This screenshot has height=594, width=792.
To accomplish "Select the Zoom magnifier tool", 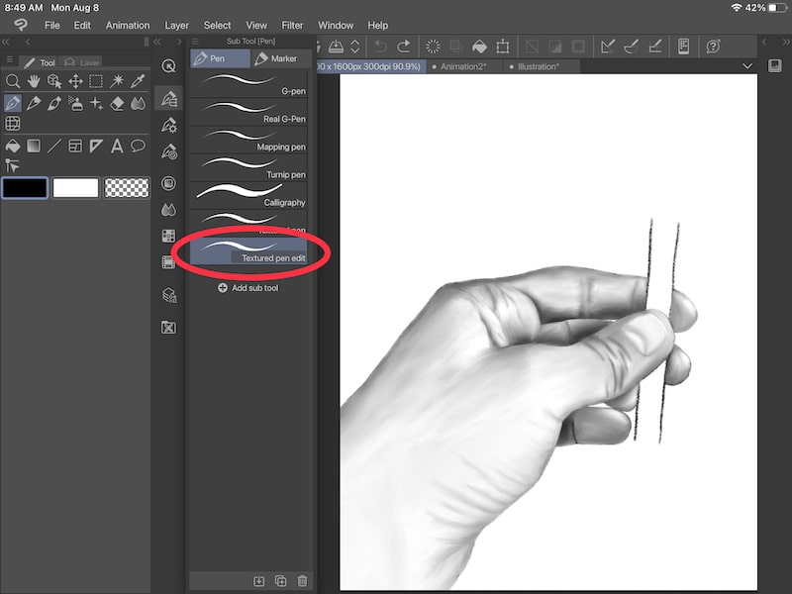I will [x=14, y=81].
